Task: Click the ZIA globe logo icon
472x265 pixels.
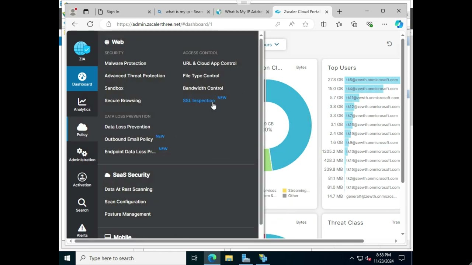Action: coord(82,49)
